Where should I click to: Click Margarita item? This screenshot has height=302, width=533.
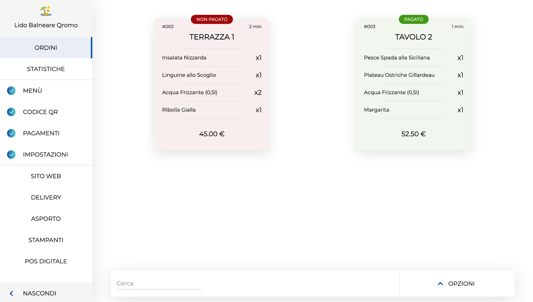coord(376,110)
